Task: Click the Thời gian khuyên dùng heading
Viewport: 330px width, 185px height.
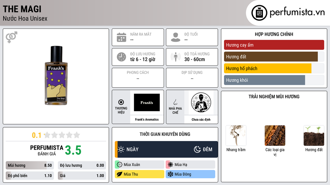Action: [165, 134]
